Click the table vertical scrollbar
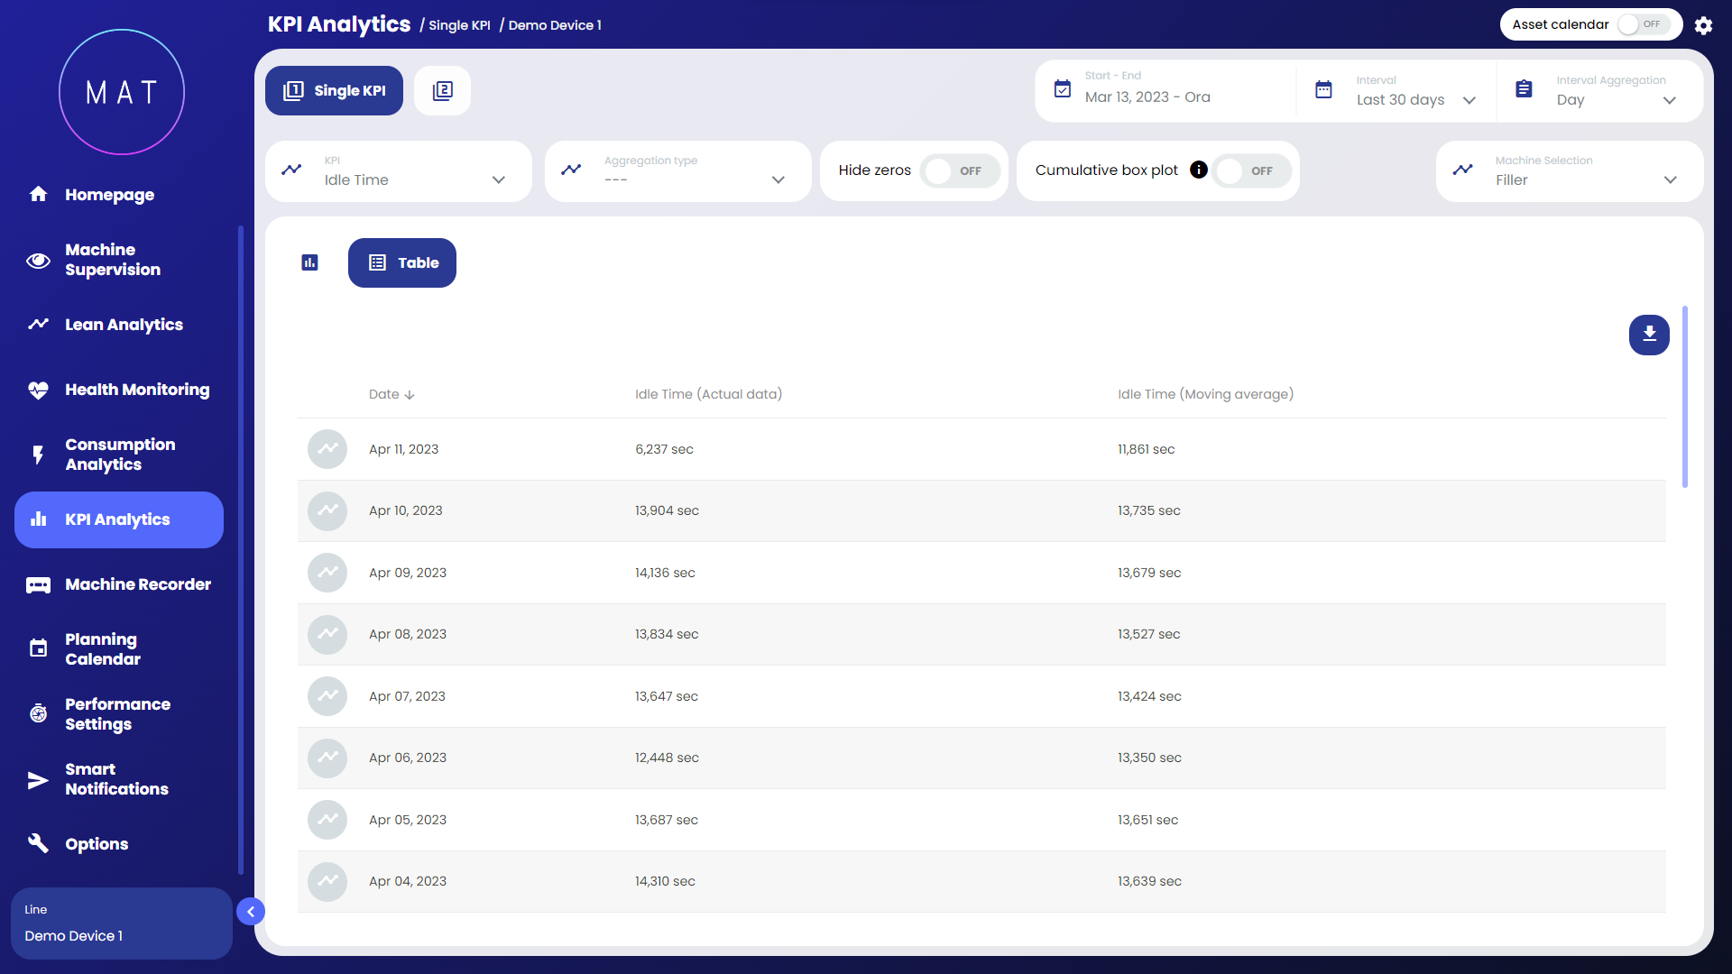 coord(1684,397)
